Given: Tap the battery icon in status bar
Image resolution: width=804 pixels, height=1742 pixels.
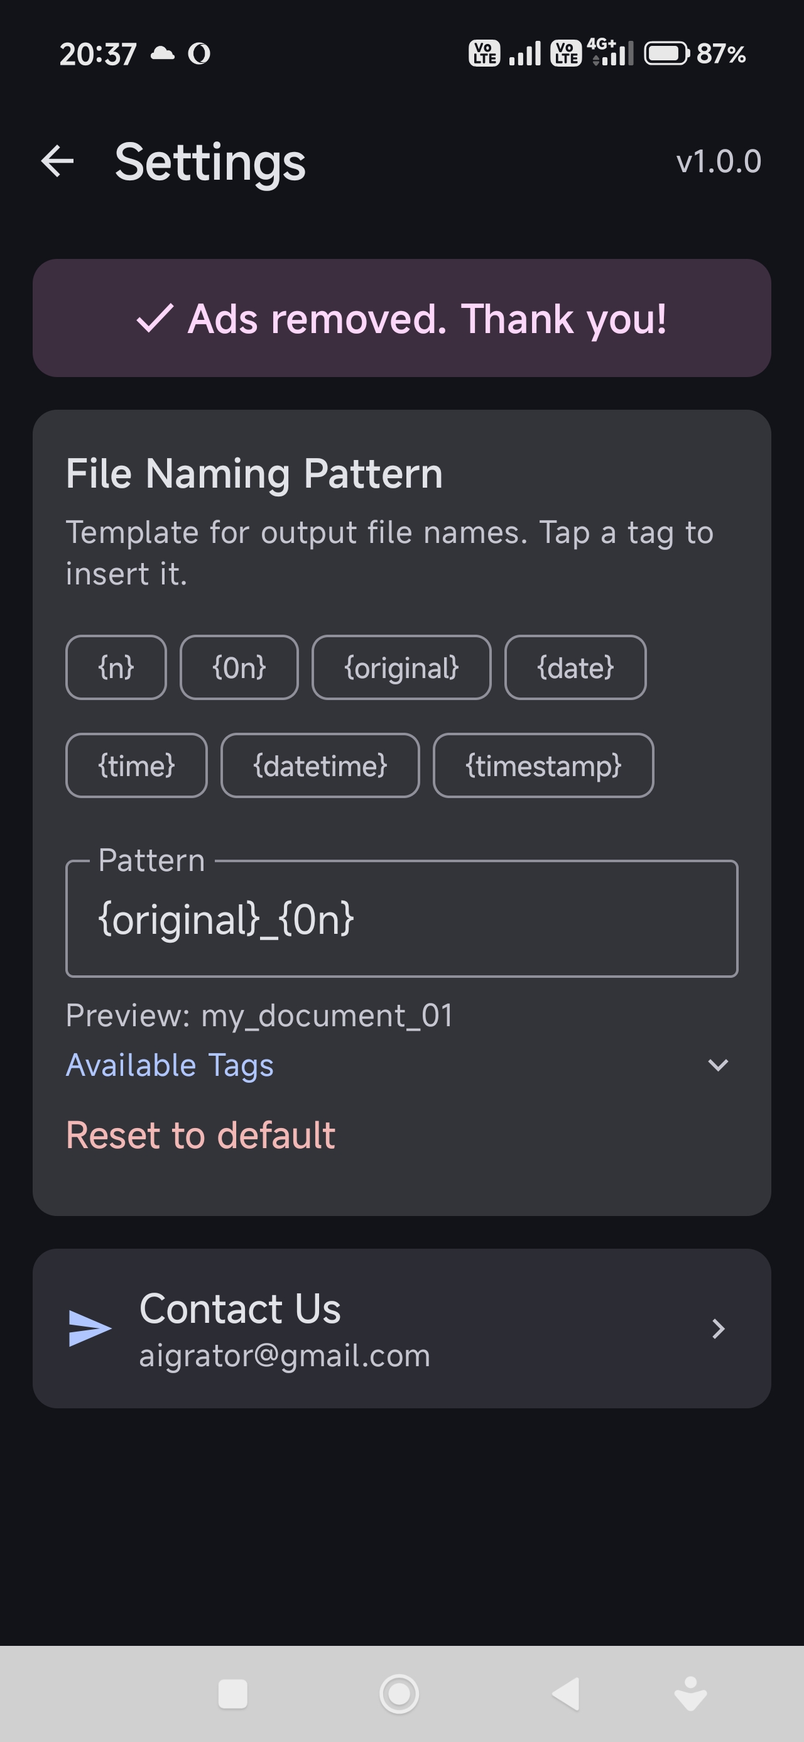Looking at the screenshot, I should 666,53.
